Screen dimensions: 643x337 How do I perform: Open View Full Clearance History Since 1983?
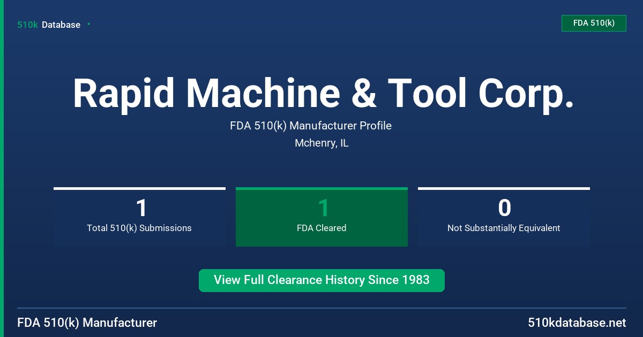point(322,280)
